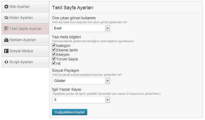The height and width of the screenshot is (120, 205).
Task: Expand the Göster social sharing dropdown
Action: (x=81, y=81)
